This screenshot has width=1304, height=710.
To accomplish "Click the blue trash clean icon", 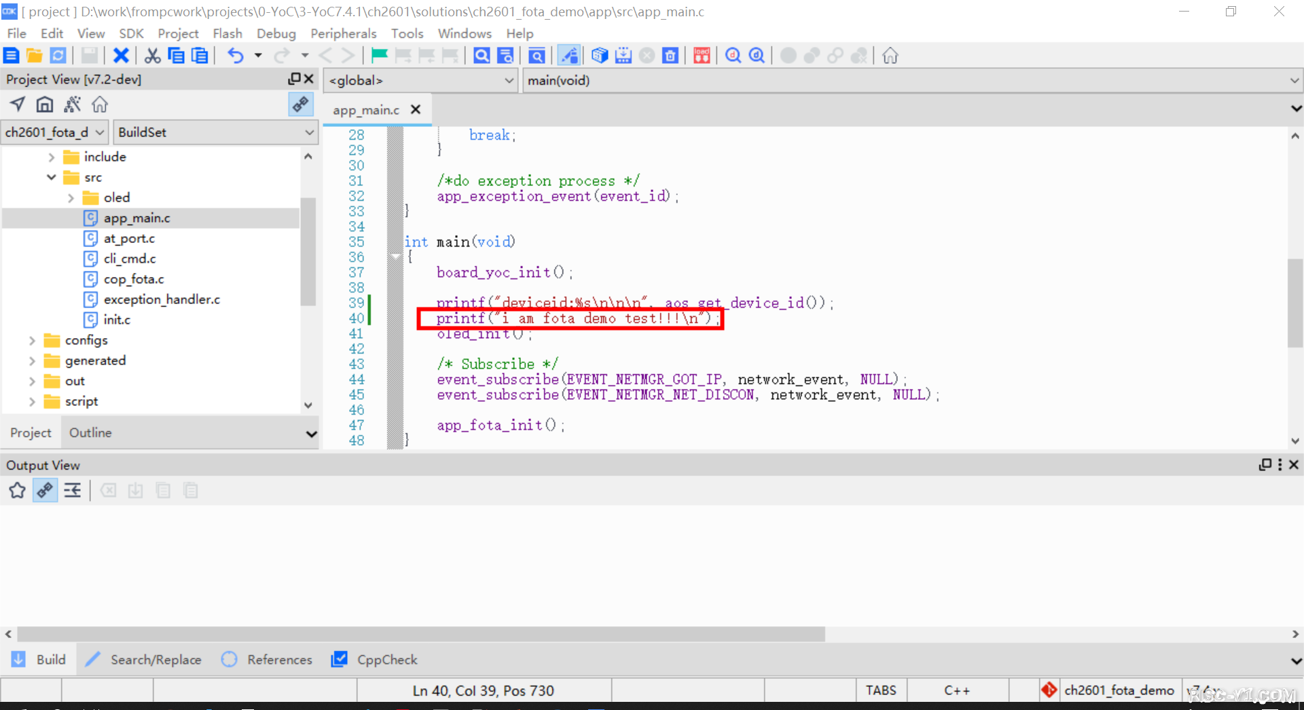I will tap(670, 56).
